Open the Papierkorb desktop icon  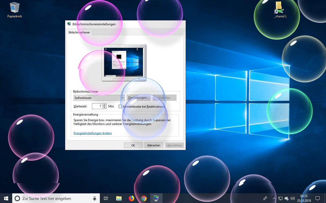(x=15, y=10)
